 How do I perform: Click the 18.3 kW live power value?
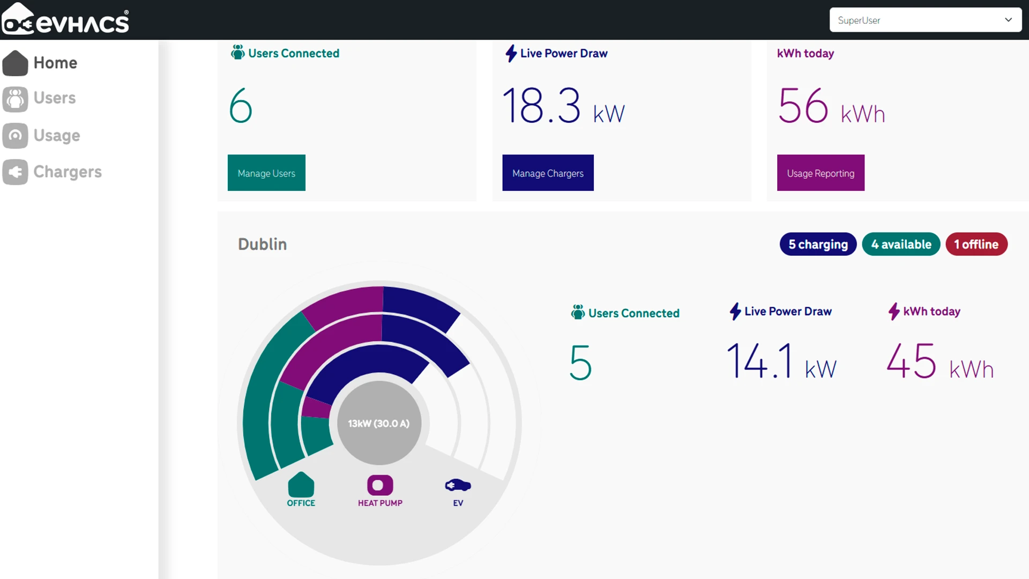[x=564, y=106]
